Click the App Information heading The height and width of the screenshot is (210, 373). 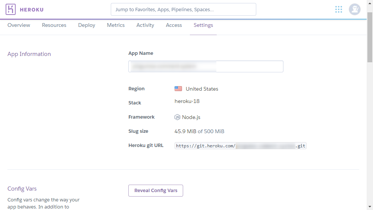pos(29,54)
